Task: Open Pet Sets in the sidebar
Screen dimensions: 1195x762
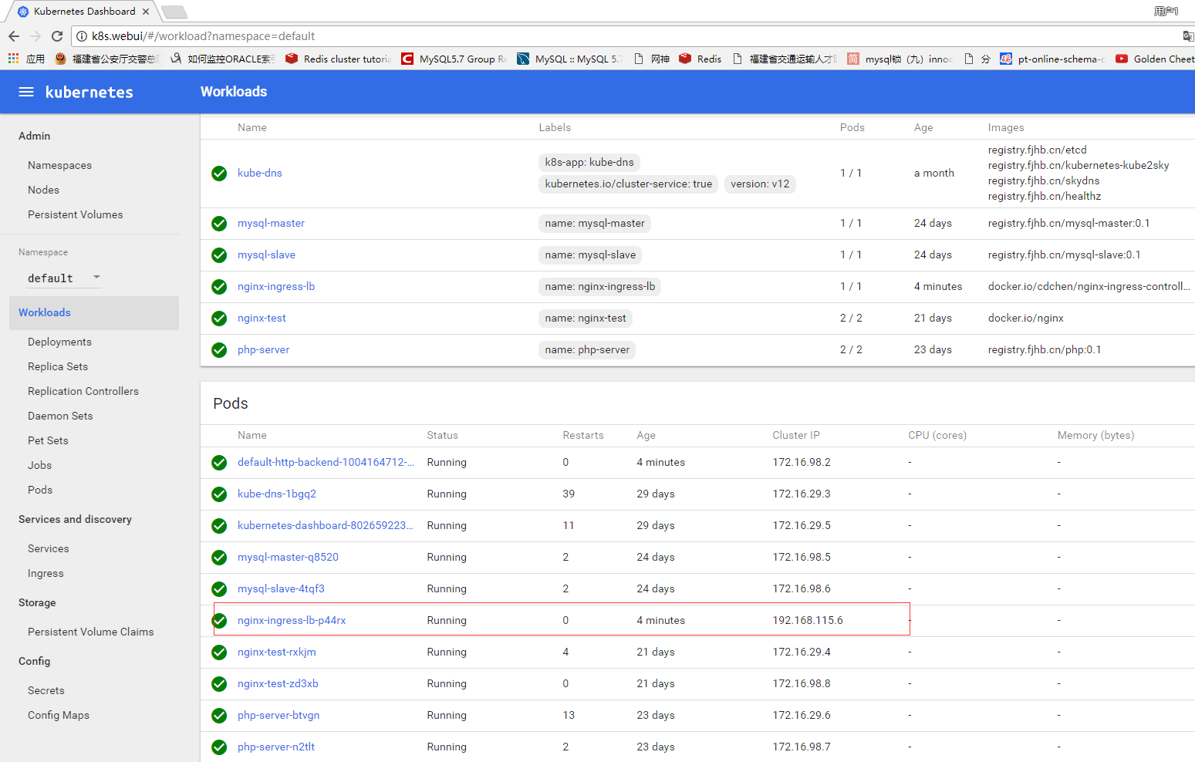Action: click(x=48, y=440)
